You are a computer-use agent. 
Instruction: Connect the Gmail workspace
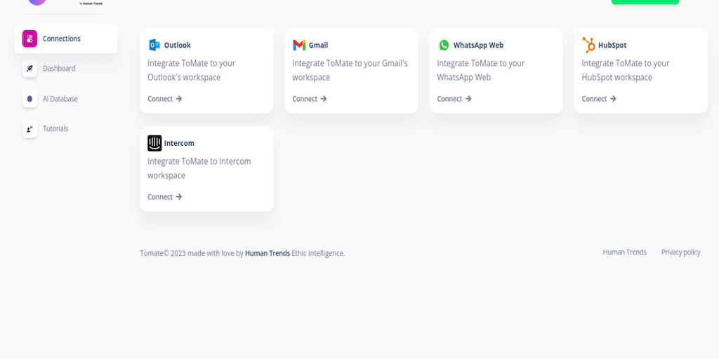point(309,99)
